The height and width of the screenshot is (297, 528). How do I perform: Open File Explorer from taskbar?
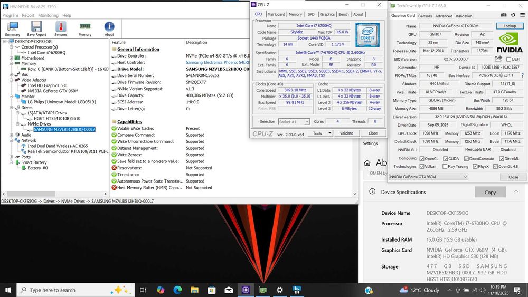194,290
